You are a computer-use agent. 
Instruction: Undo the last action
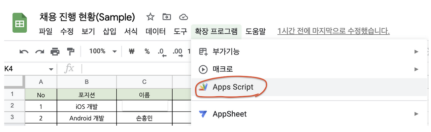(x=24, y=52)
